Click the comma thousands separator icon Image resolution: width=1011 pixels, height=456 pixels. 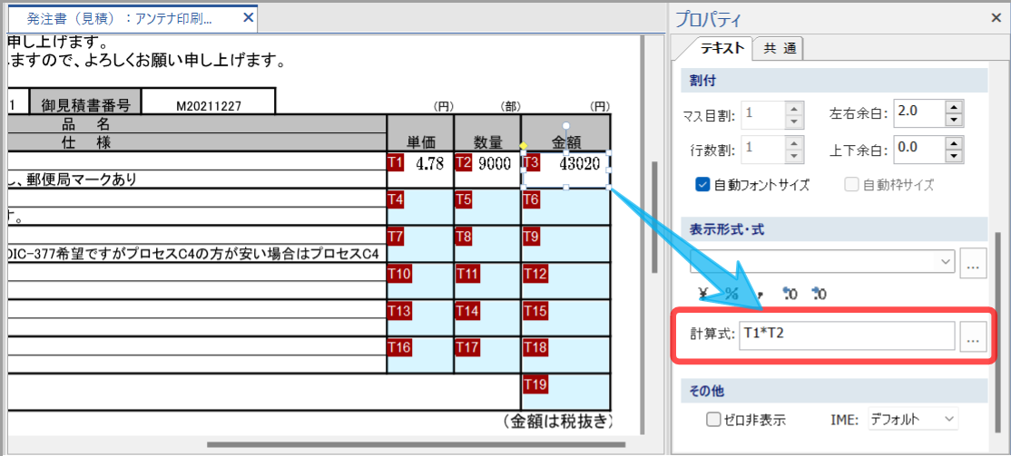click(762, 296)
